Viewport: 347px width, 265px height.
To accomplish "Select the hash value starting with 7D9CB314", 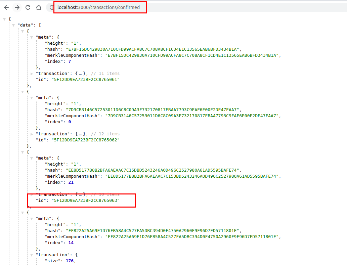I will click(x=153, y=110).
